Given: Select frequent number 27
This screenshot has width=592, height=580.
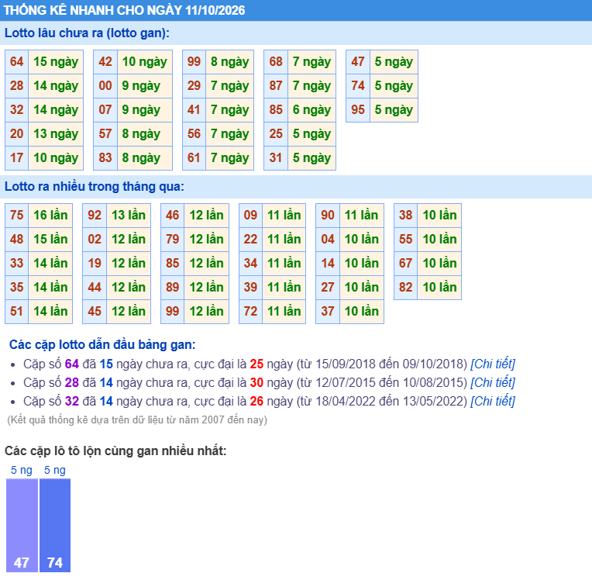Looking at the screenshot, I should coord(328,287).
